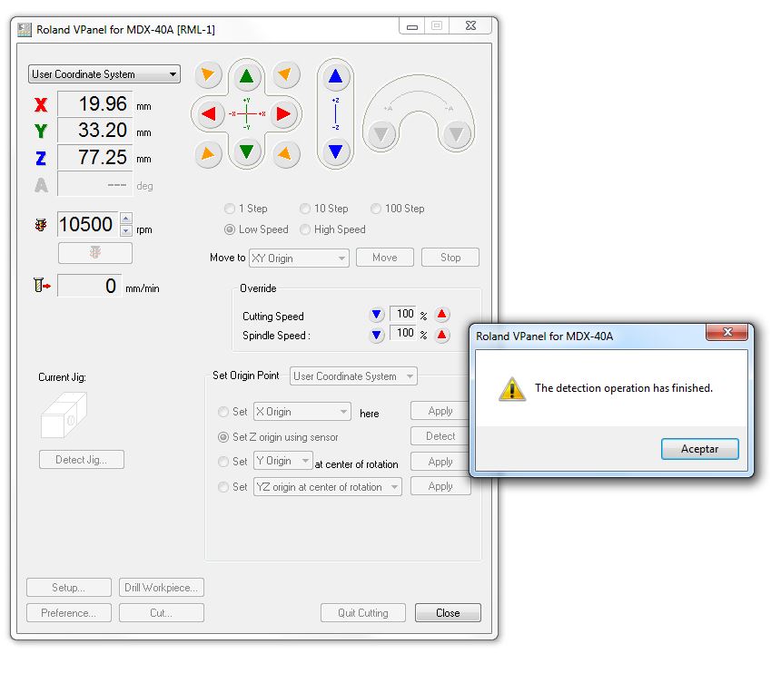
Task: Select the Low Speed radio button
Action: [229, 229]
